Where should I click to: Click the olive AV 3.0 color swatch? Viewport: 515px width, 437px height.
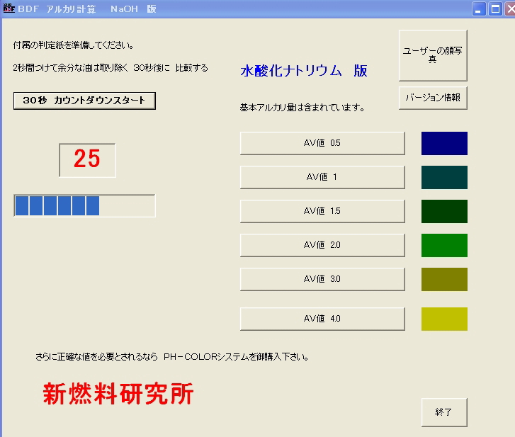(444, 279)
